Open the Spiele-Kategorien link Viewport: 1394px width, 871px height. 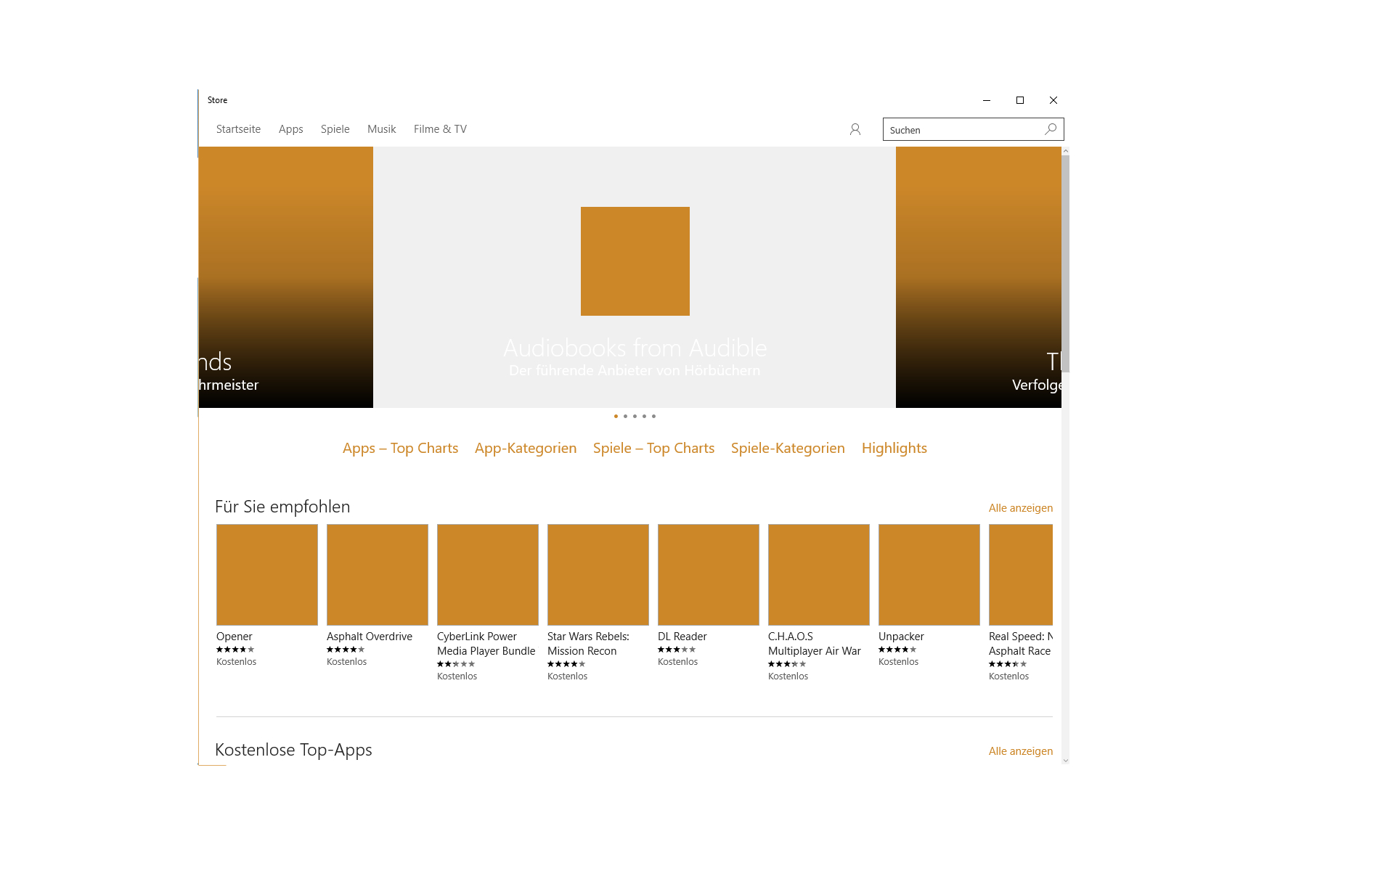click(788, 449)
